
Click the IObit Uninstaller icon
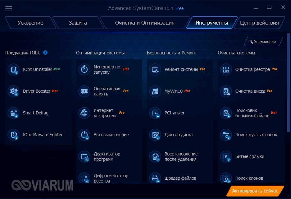point(14,69)
